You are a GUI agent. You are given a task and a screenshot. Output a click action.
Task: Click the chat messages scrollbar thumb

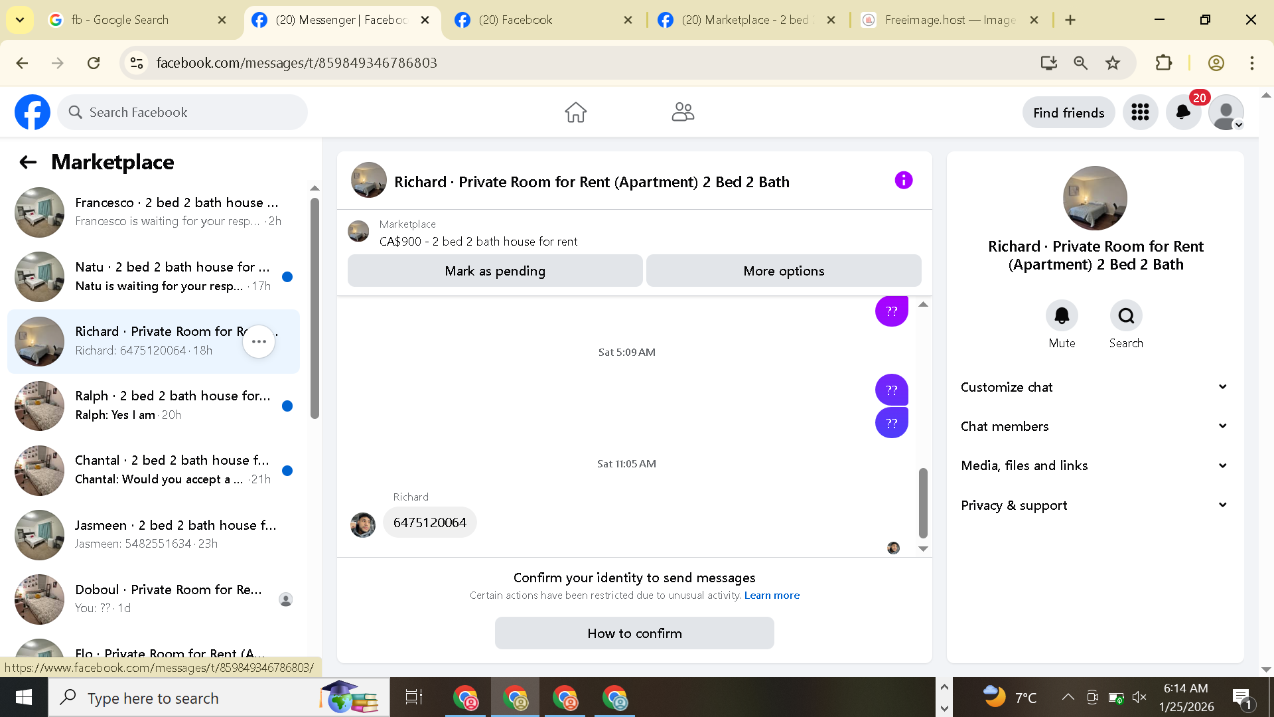[923, 503]
